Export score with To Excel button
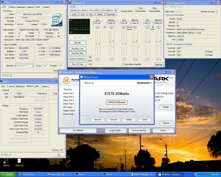221x177 pixels. coord(114,119)
